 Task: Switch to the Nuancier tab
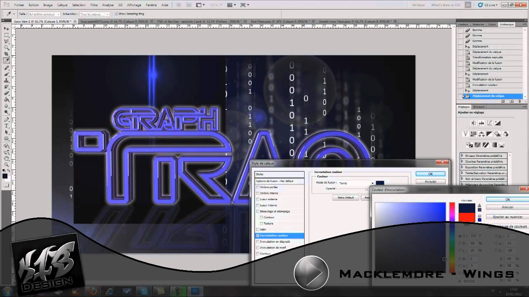478,24
